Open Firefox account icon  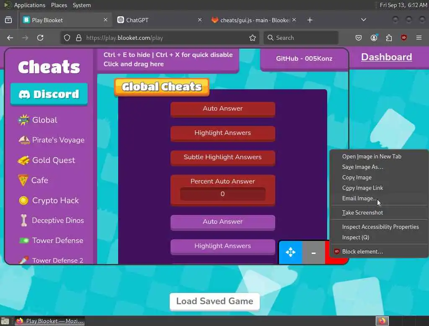374,38
